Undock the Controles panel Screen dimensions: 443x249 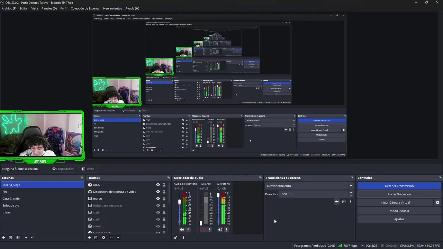[440, 178]
